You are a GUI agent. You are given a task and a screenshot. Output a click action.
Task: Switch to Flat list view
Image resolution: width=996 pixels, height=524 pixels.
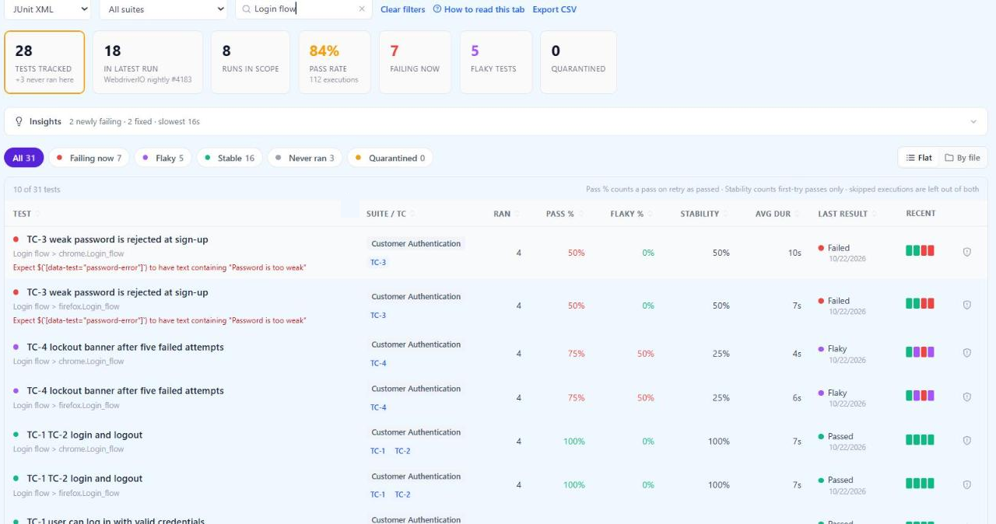click(x=918, y=158)
